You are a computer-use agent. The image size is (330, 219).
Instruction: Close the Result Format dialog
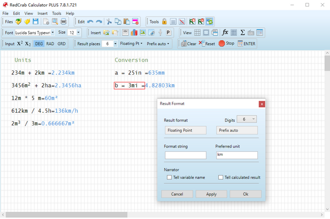tap(262, 104)
